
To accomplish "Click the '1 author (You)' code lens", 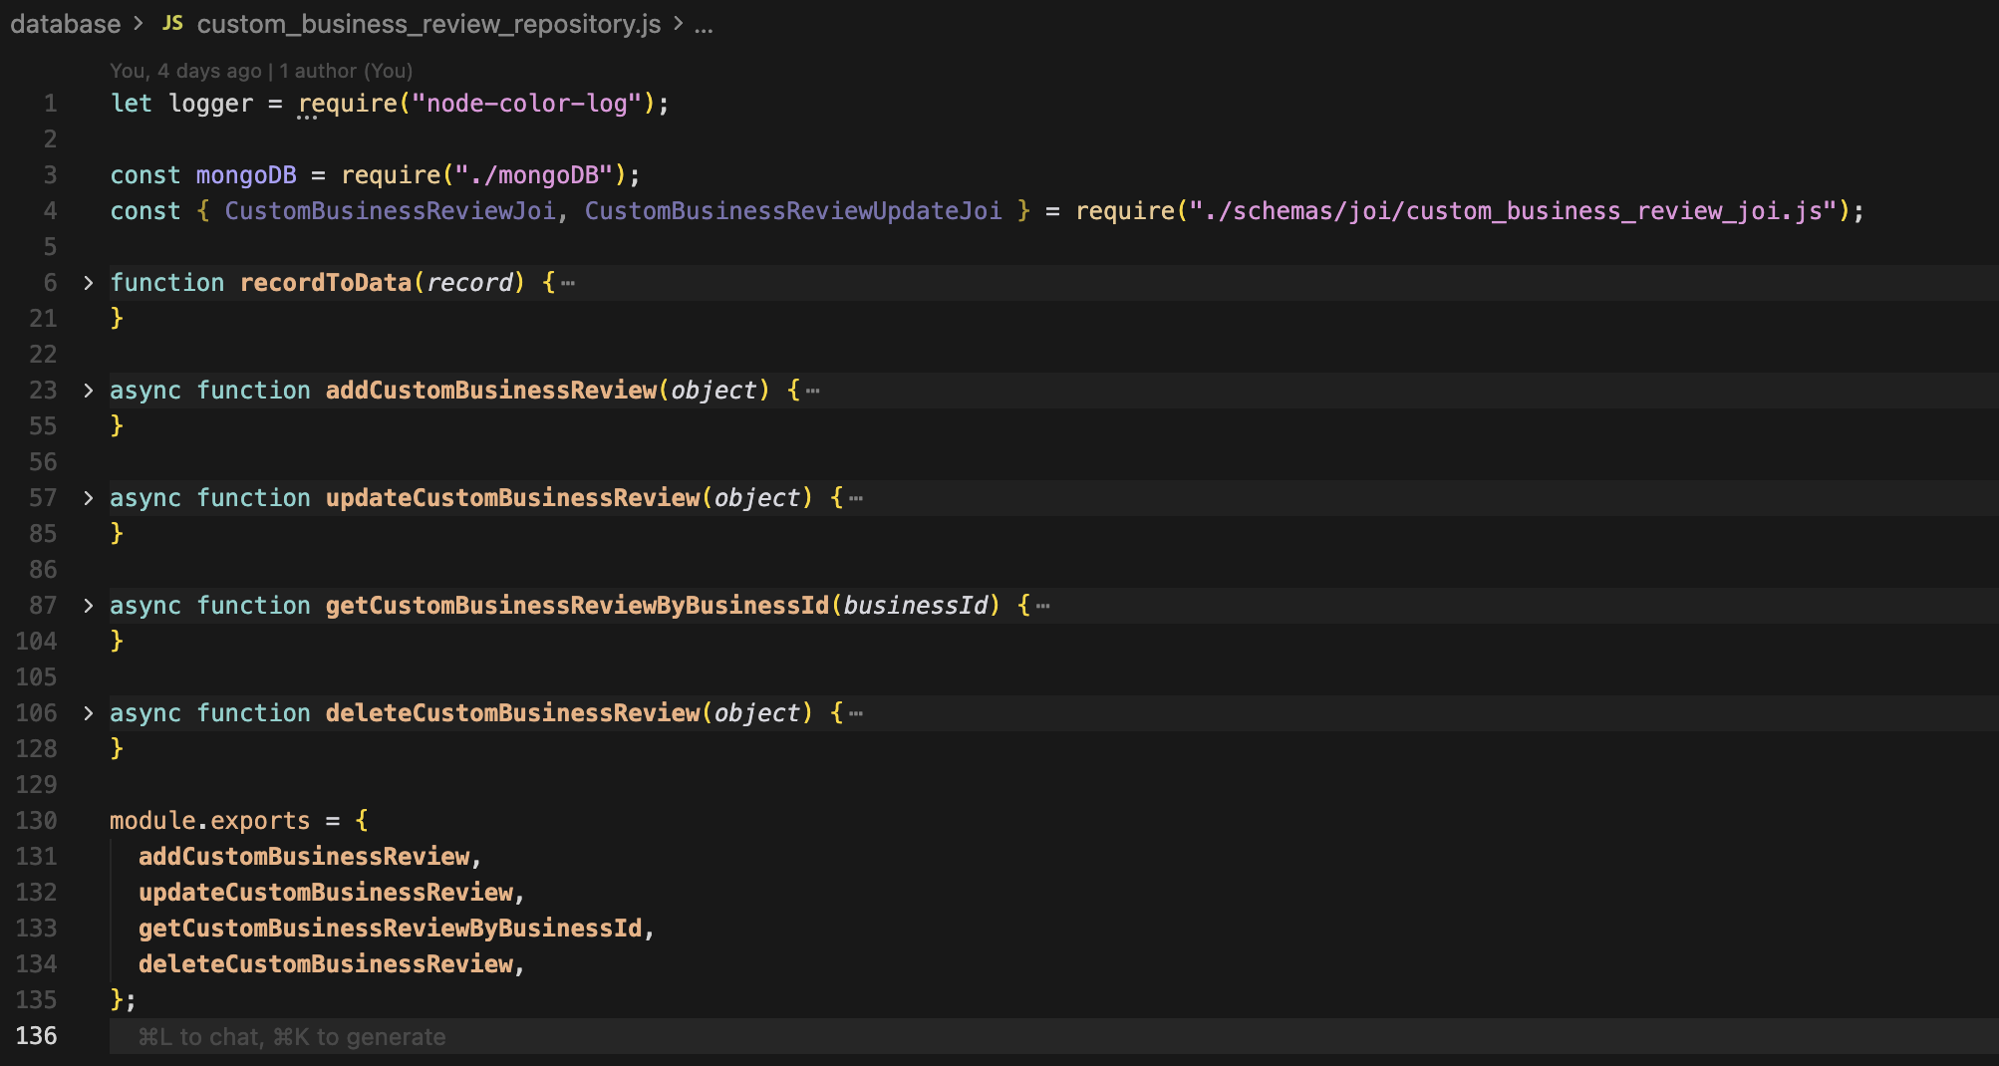I will click(x=346, y=71).
